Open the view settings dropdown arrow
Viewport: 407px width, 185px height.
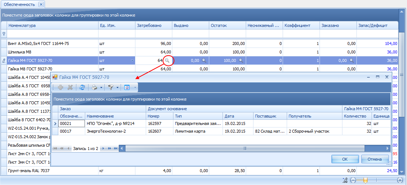[135, 88]
